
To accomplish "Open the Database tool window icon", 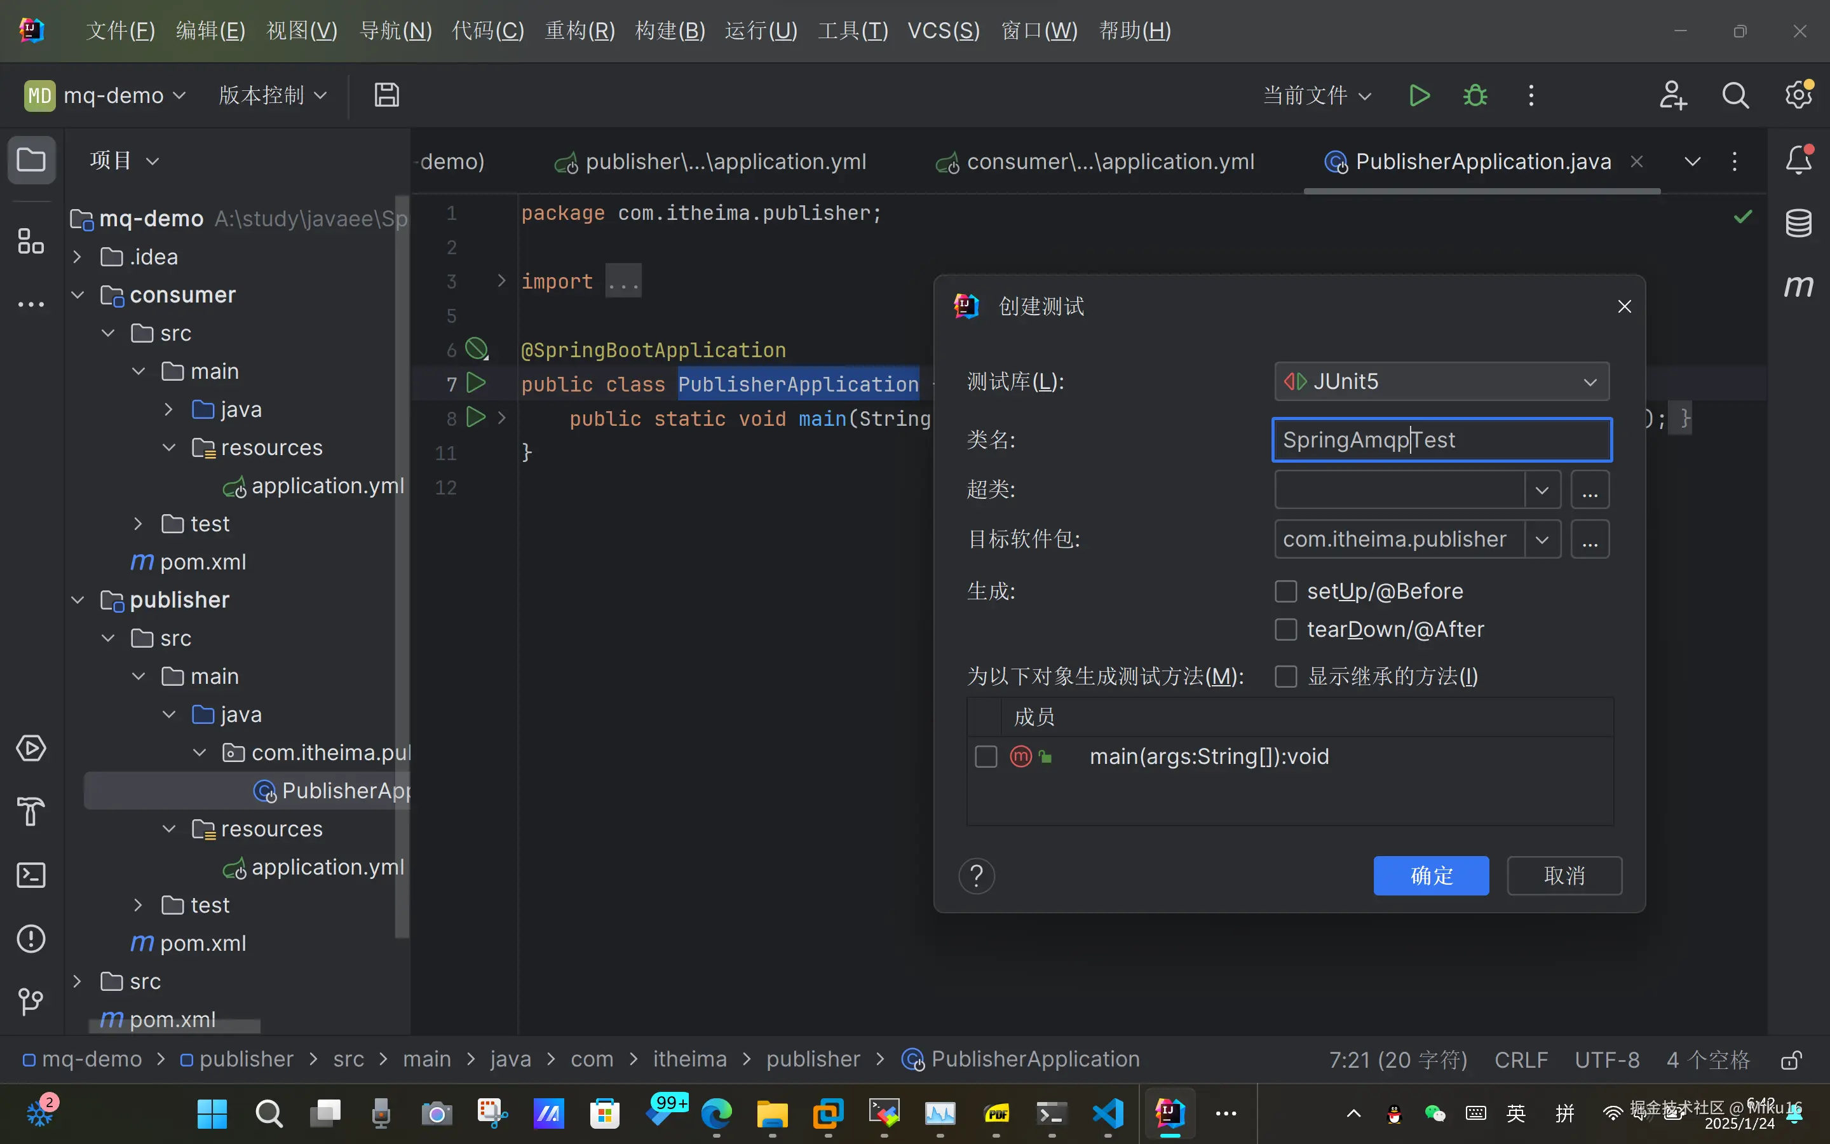I will [1798, 223].
